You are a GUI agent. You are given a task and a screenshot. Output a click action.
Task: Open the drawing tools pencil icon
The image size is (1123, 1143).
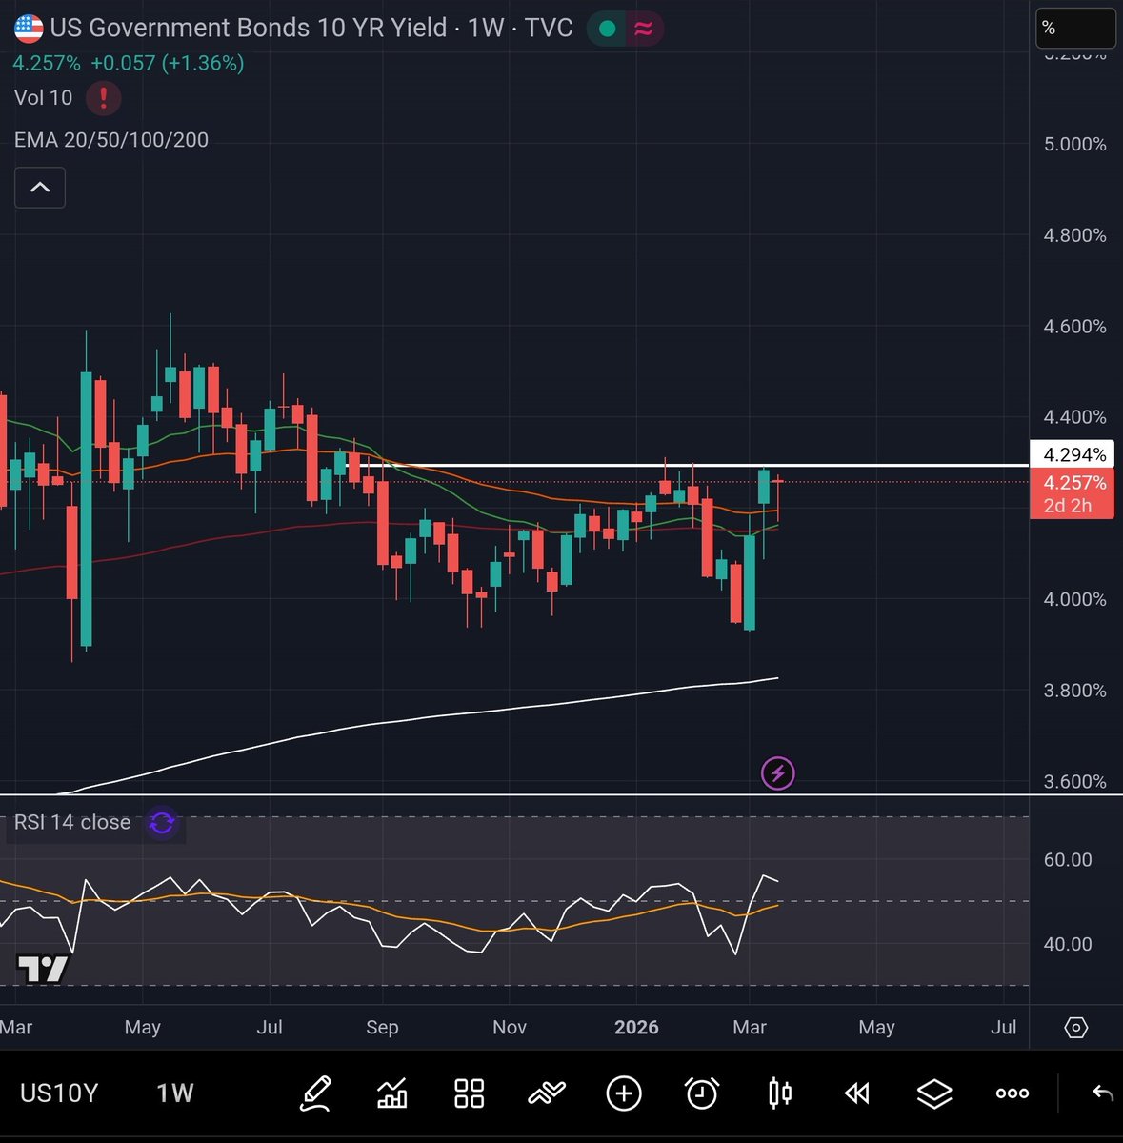pyautogui.click(x=315, y=1093)
